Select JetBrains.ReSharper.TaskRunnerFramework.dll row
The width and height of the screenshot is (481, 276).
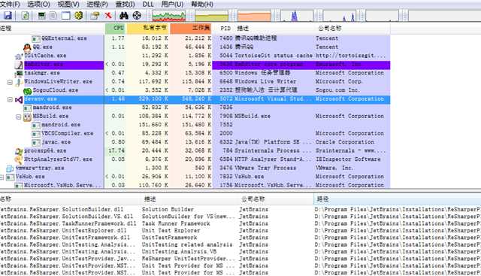[x=240, y=223]
